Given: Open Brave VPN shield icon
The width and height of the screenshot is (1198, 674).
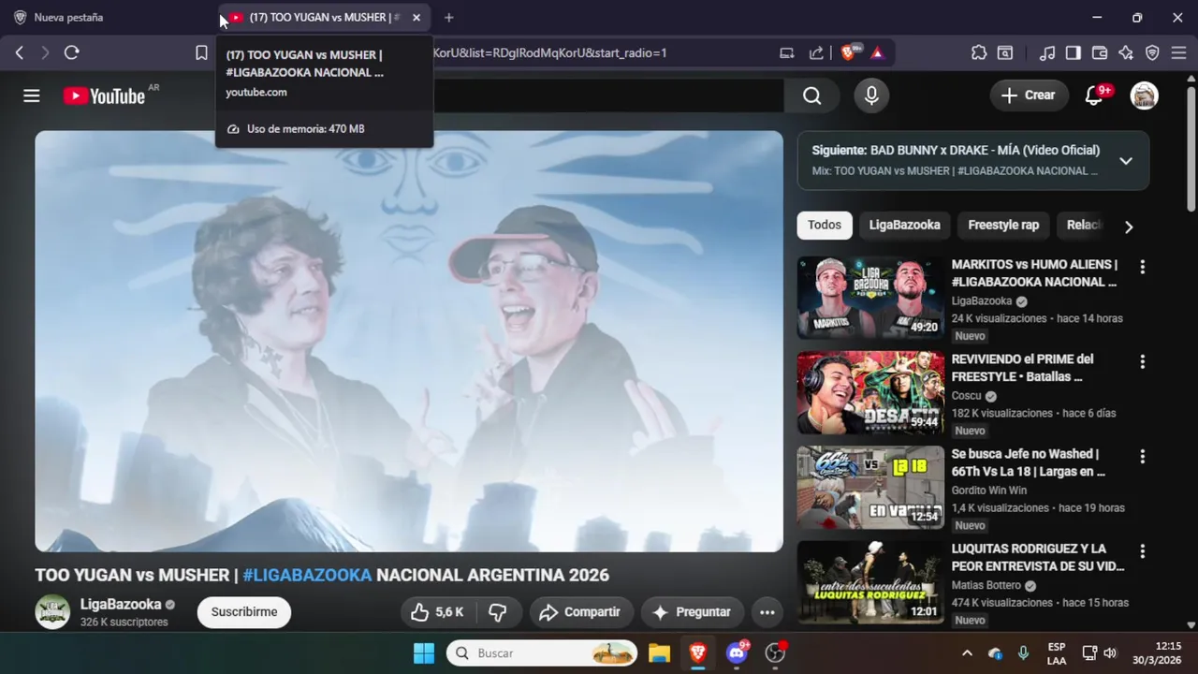Looking at the screenshot, I should click(x=1152, y=52).
